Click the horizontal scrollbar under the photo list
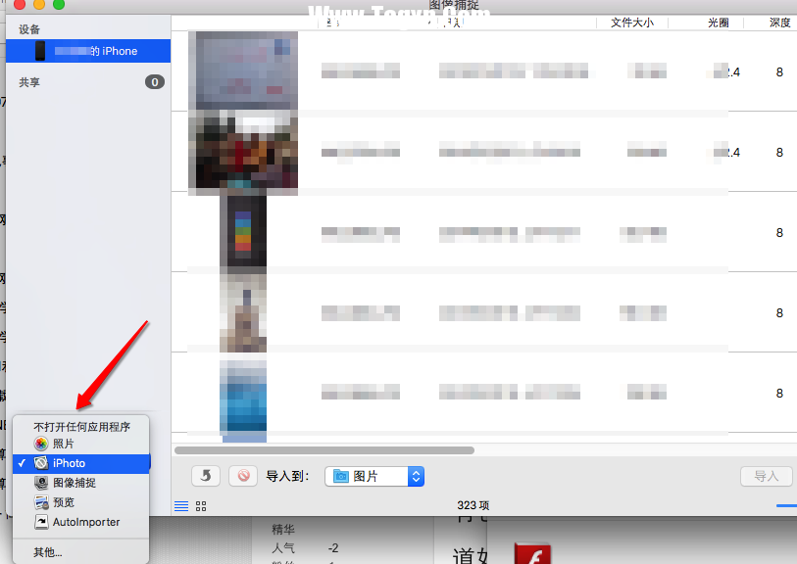797x564 pixels. point(324,450)
